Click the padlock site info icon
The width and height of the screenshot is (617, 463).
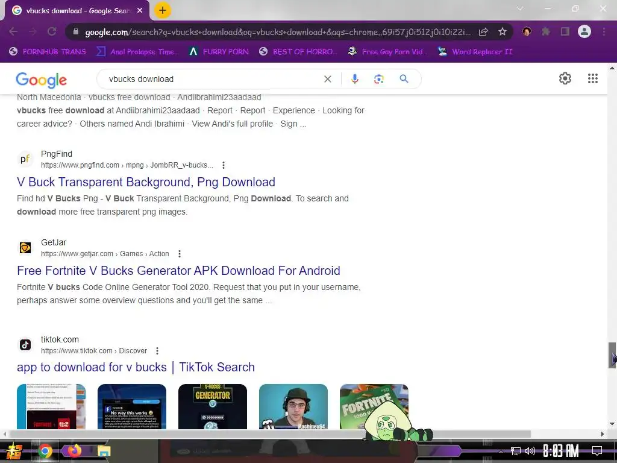click(x=76, y=31)
